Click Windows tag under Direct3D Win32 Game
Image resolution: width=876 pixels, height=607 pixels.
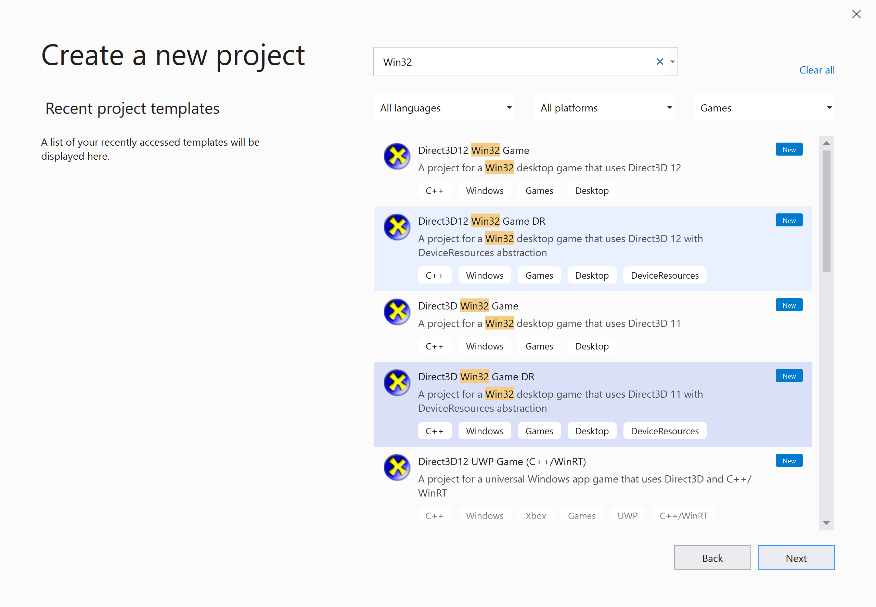coord(485,346)
